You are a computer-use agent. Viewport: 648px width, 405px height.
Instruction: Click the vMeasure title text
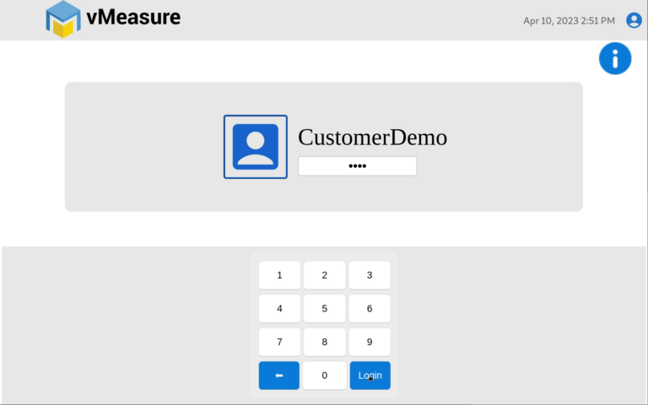133,18
